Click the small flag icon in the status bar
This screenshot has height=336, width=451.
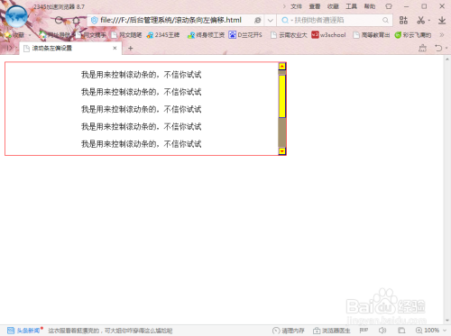click(x=364, y=331)
